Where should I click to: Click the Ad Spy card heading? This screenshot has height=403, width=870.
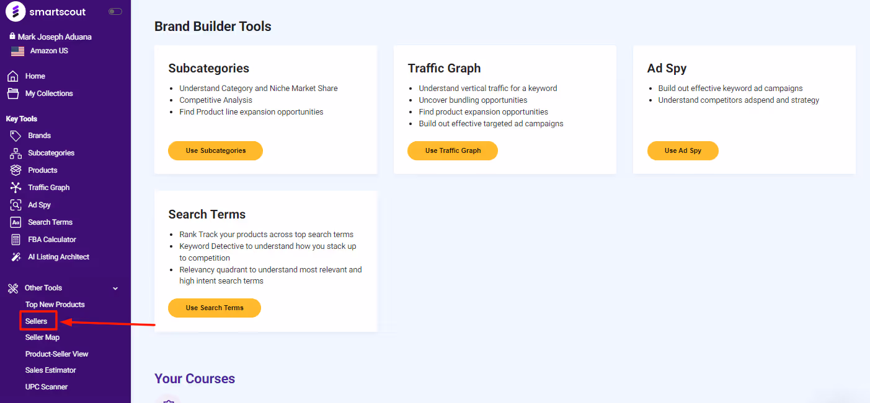[x=667, y=68]
